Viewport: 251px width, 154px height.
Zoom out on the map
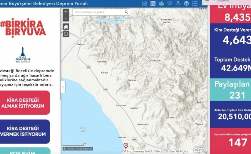(x=66, y=18)
